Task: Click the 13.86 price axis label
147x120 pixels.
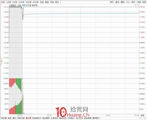Action: click(x=6, y=17)
